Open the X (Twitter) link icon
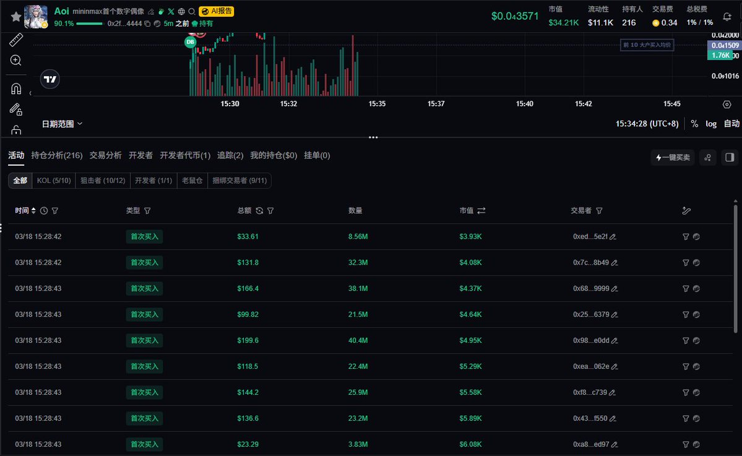This screenshot has height=456, width=742. (x=171, y=11)
